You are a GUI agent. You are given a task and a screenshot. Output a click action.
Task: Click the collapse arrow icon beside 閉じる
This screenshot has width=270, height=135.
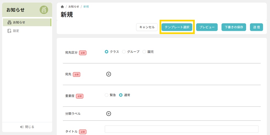(21, 127)
